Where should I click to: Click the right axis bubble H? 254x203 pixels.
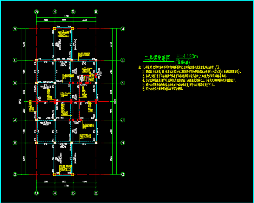123,143
